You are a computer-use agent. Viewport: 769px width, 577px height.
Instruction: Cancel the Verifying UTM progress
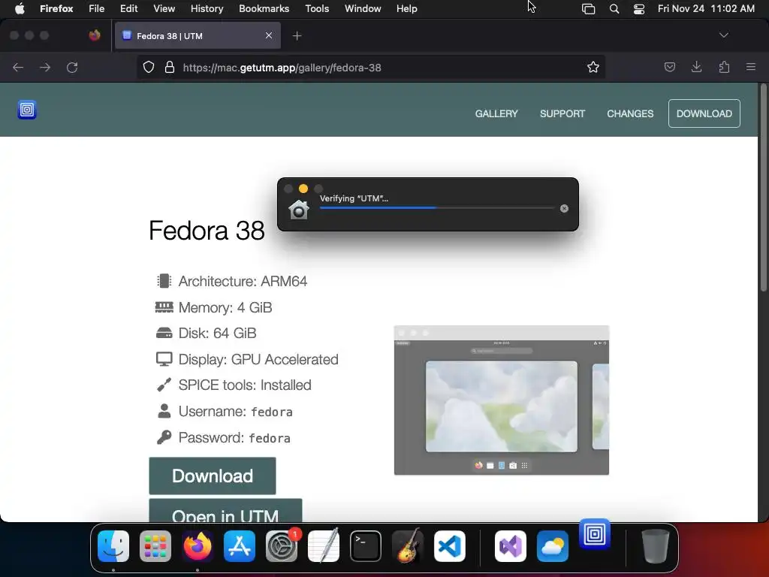564,209
